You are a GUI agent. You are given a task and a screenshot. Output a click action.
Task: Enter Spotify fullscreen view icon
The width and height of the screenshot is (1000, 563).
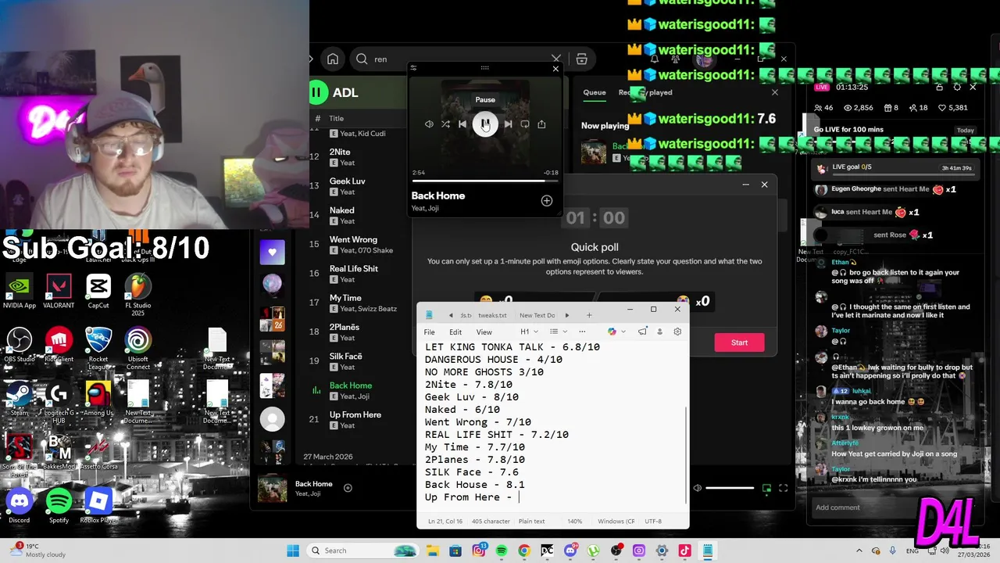tap(784, 489)
